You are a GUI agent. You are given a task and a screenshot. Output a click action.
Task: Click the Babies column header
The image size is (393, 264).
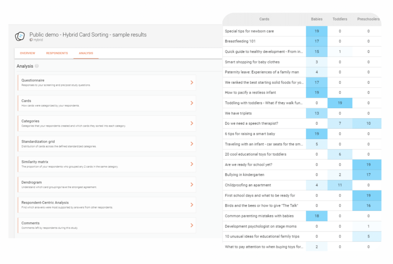click(x=317, y=19)
